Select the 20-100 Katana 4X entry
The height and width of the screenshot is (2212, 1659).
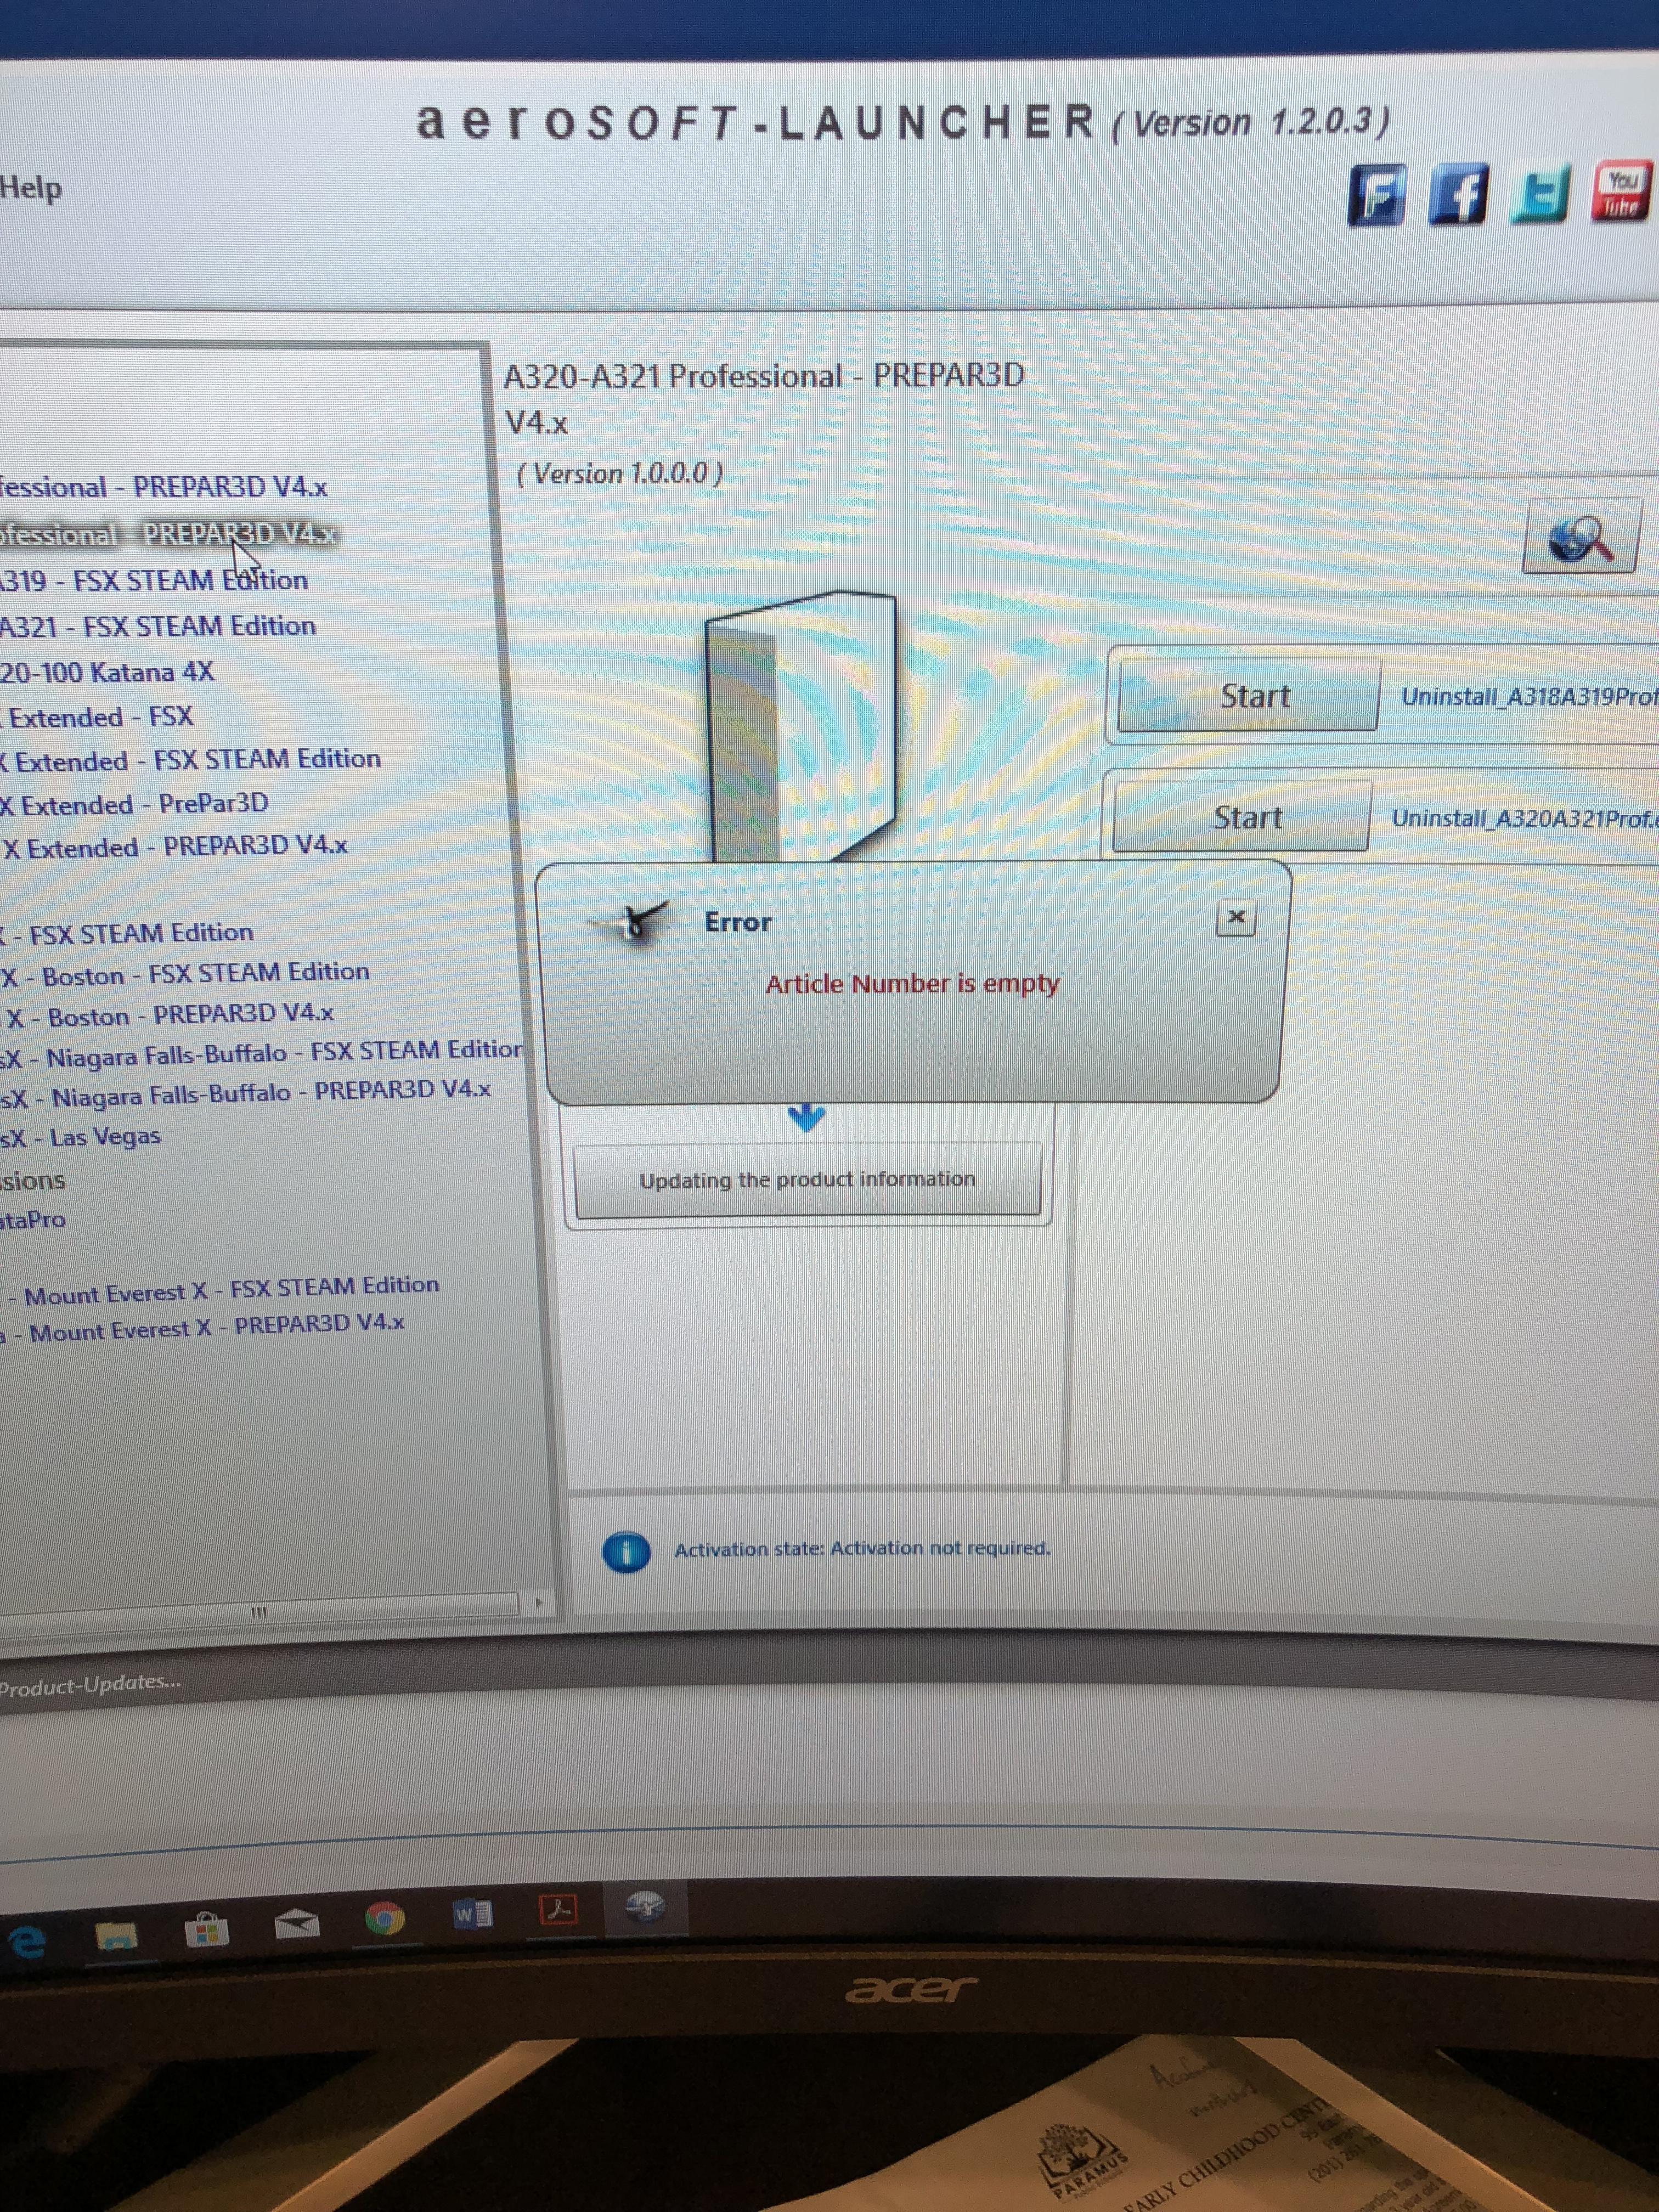107,671
